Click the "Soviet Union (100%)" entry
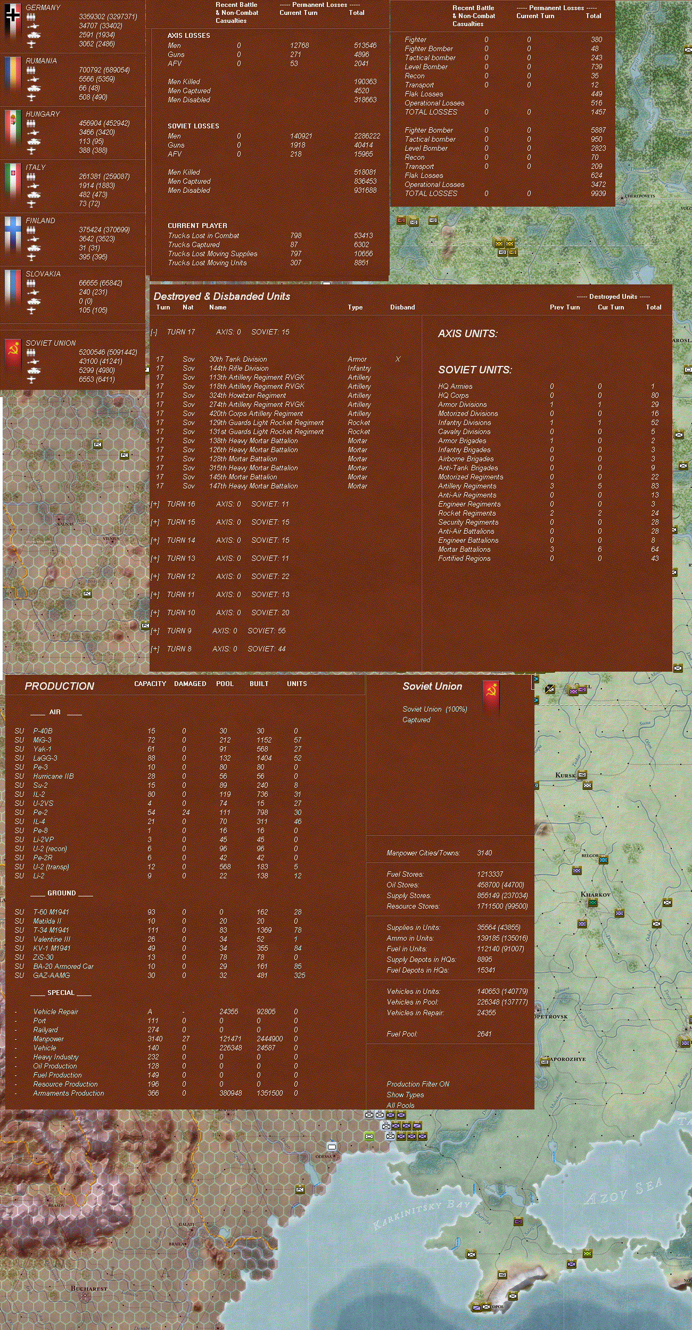The height and width of the screenshot is (1330, 692). [x=434, y=709]
